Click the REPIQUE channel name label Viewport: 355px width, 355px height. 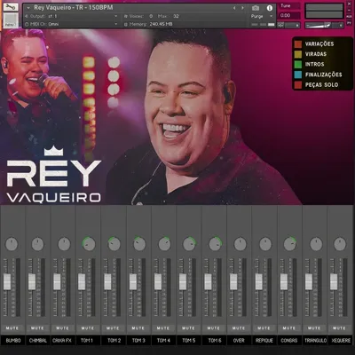click(x=264, y=341)
